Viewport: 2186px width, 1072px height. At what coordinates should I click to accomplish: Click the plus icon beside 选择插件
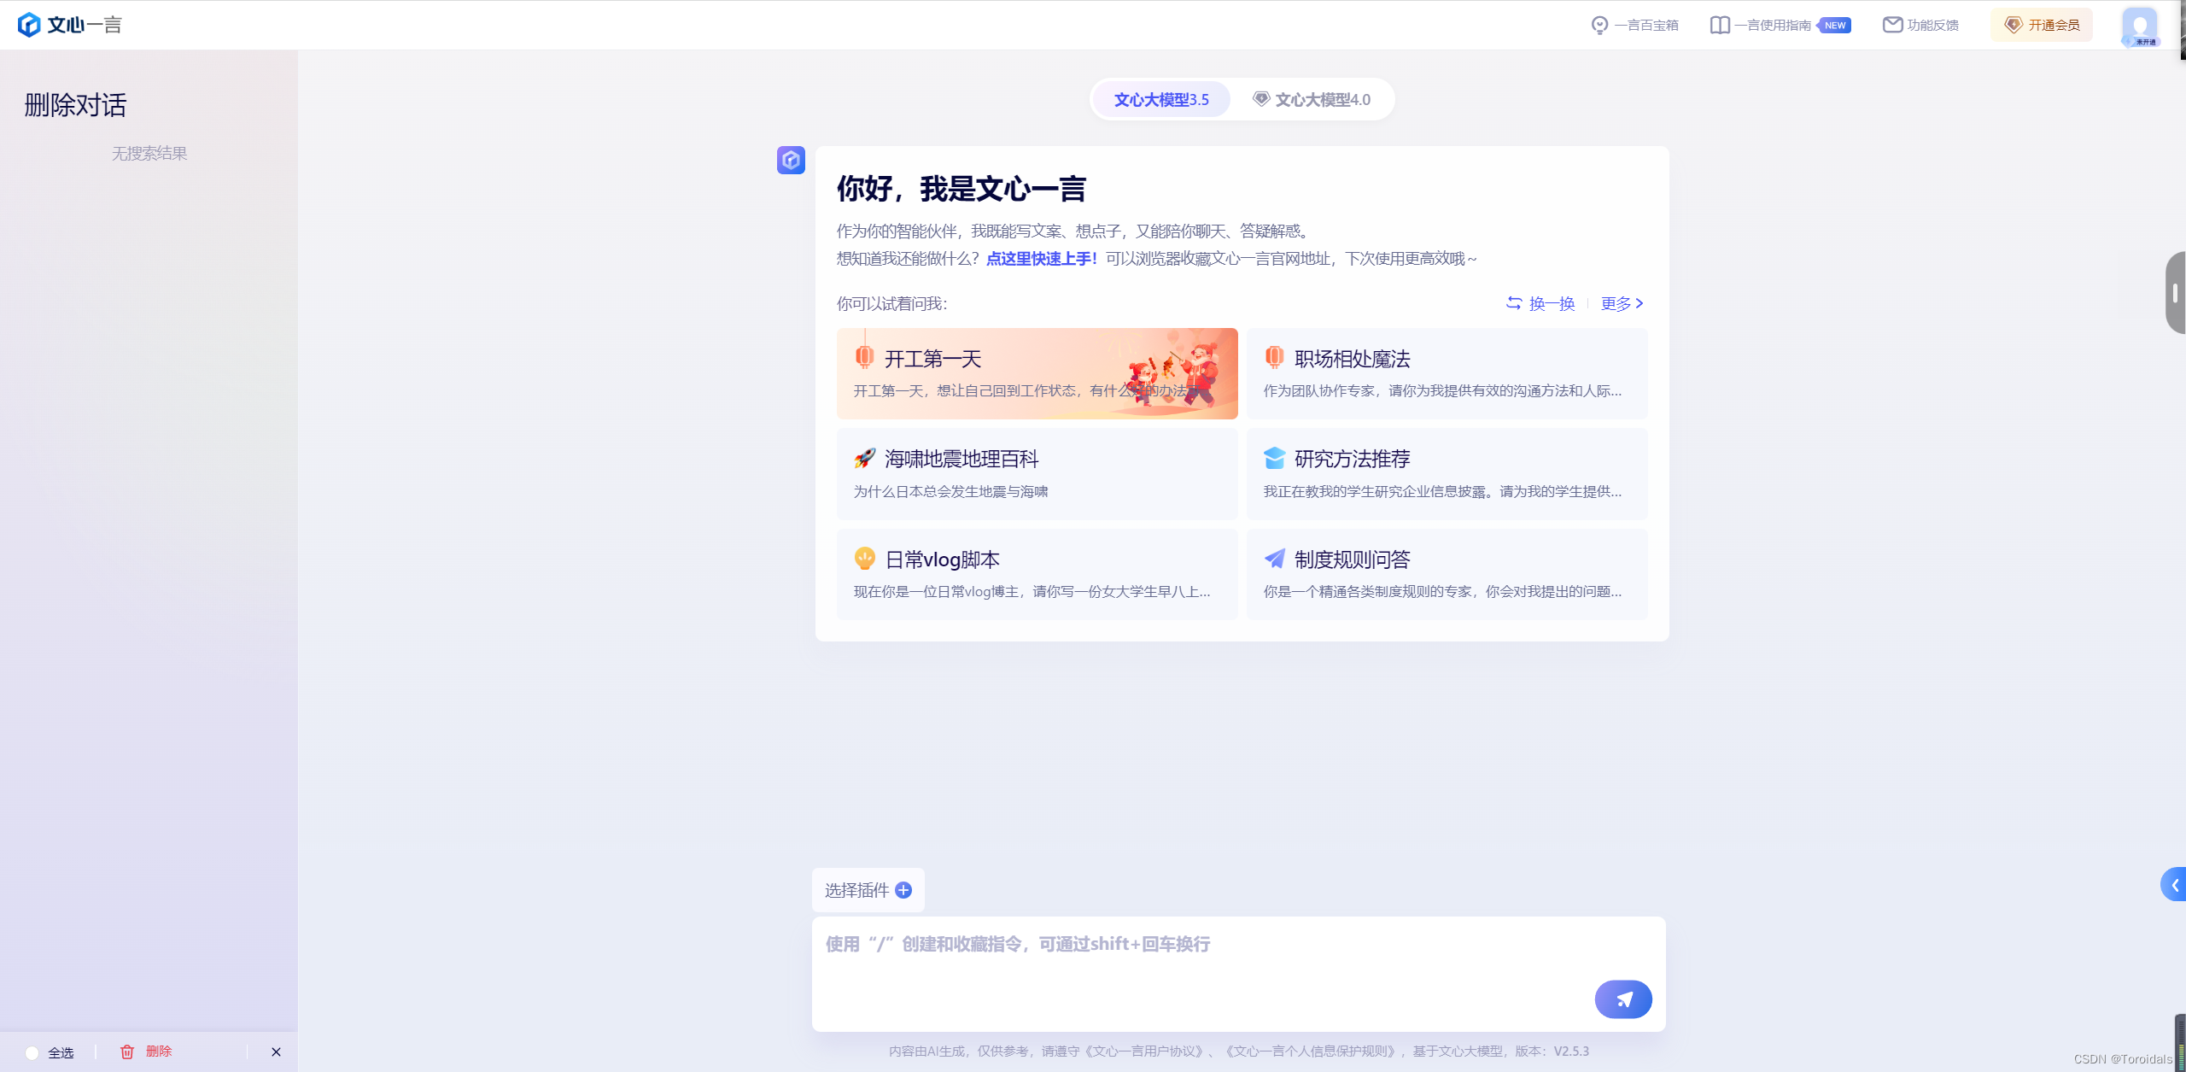(x=903, y=890)
